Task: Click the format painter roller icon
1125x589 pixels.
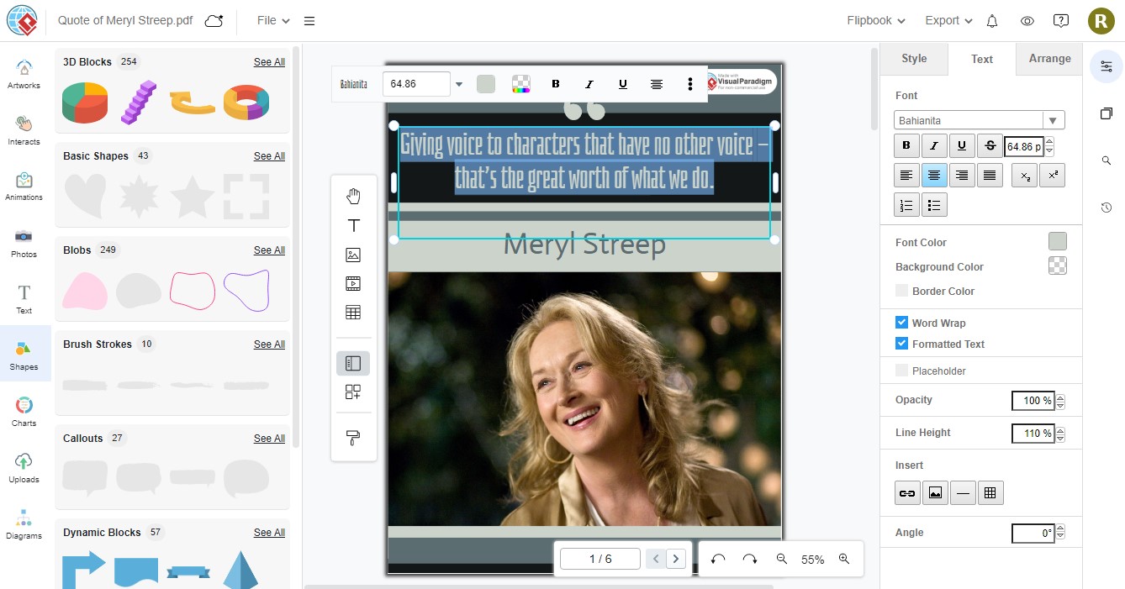Action: coord(353,438)
